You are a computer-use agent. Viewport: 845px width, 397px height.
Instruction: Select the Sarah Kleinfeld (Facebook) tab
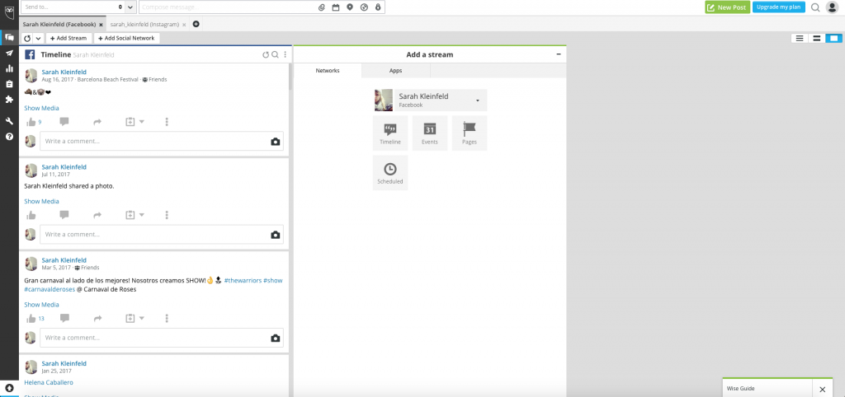59,24
